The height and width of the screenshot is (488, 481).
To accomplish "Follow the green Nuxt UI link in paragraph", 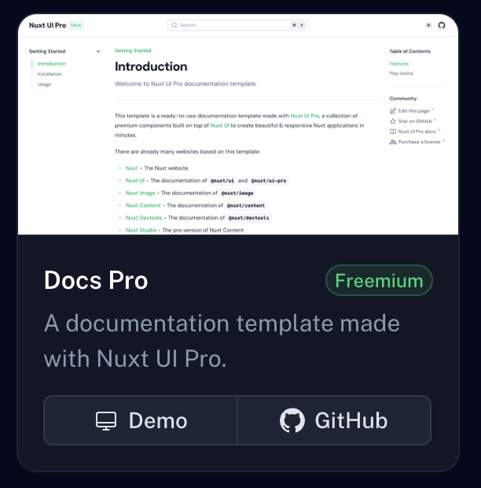I will point(219,125).
